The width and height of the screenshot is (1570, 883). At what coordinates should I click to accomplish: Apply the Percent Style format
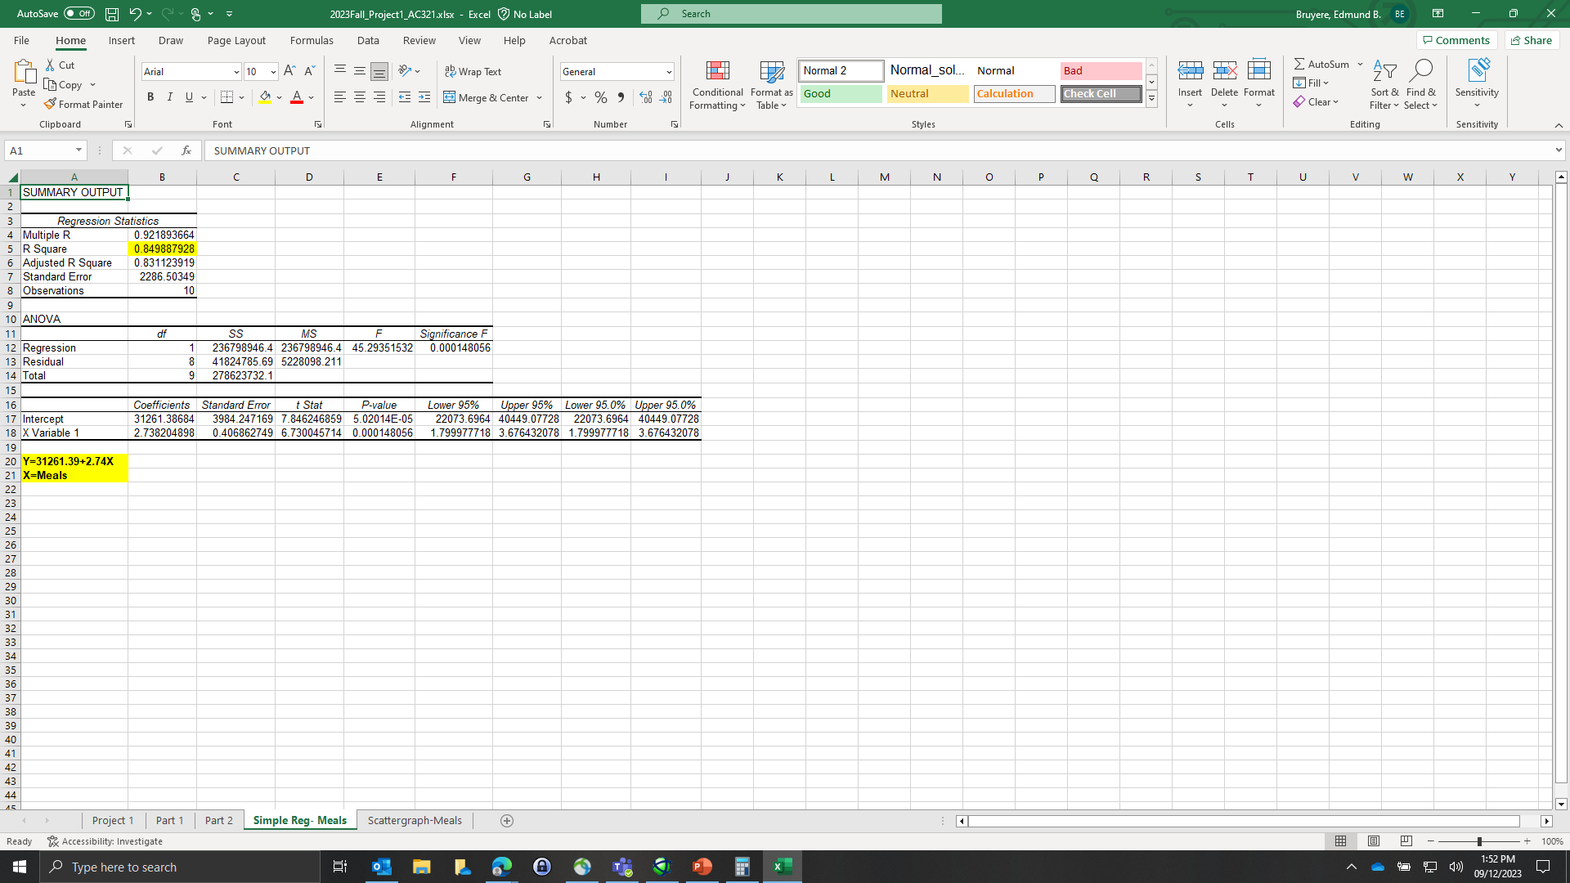[x=601, y=97]
